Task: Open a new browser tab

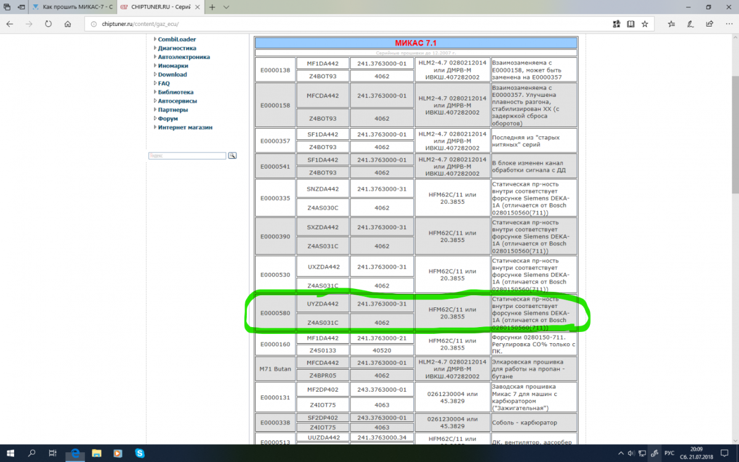Action: click(212, 7)
